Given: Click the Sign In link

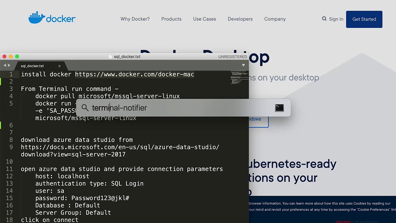Looking at the screenshot, I should click(336, 19).
